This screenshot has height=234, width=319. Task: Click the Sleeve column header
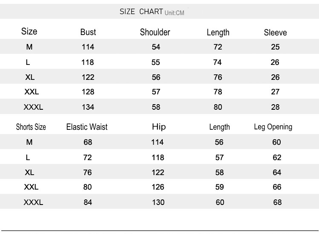(x=275, y=32)
